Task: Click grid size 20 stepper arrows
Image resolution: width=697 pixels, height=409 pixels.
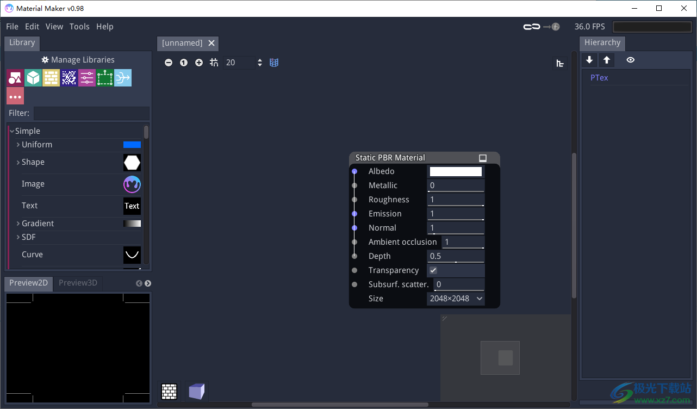Action: (x=260, y=63)
